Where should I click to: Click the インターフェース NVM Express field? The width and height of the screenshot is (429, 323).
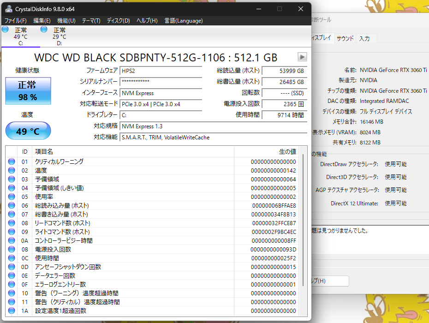click(x=161, y=93)
